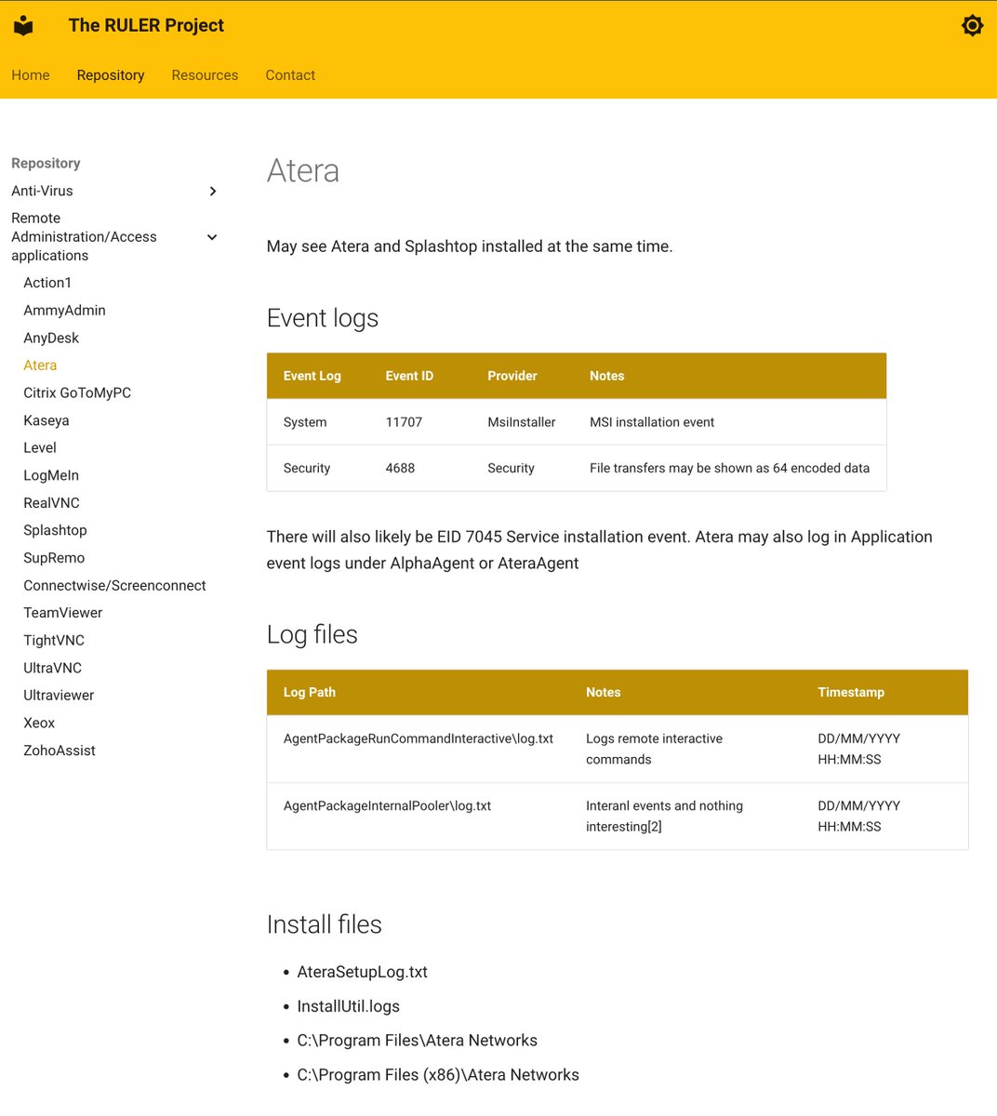Select the active Atera sidebar link

(x=40, y=365)
